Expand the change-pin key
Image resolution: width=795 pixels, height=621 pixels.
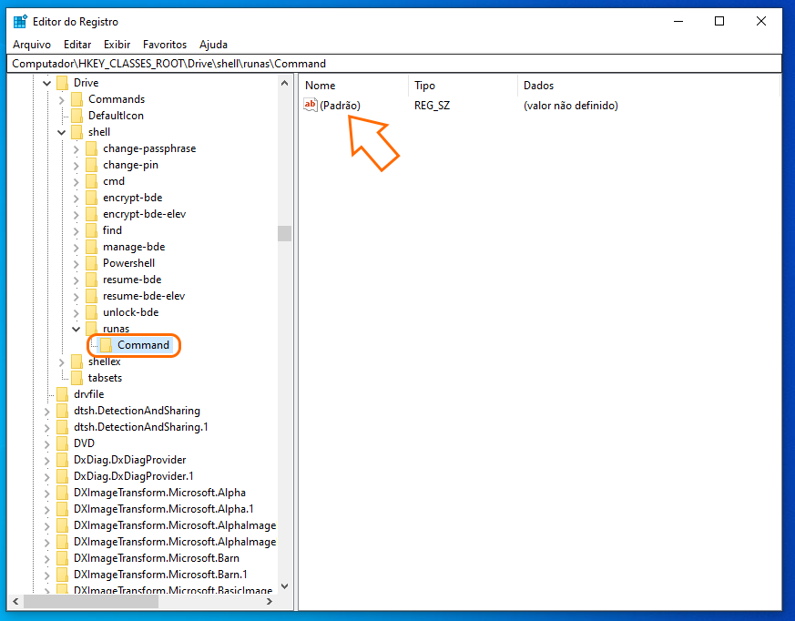(76, 165)
